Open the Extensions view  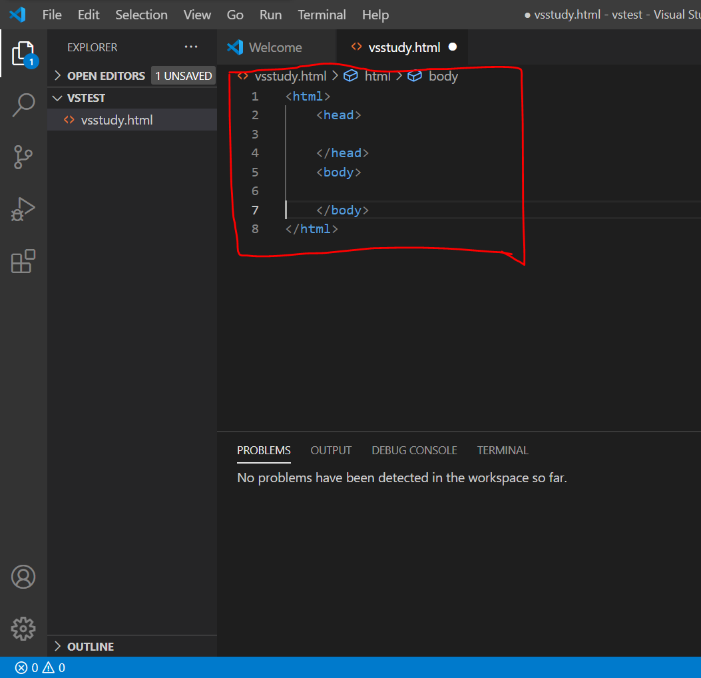click(x=23, y=261)
